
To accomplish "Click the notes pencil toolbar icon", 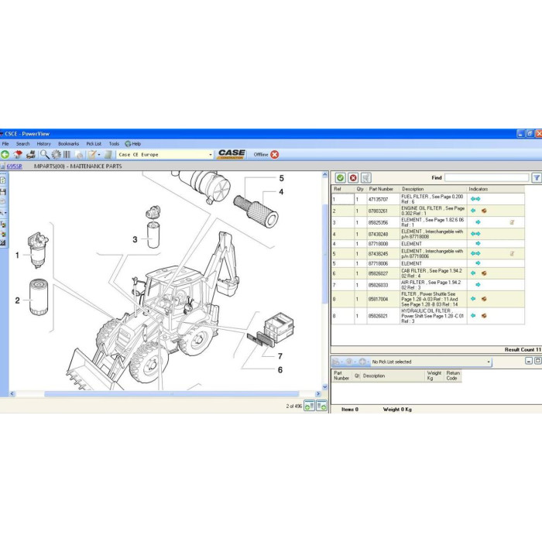I will pos(92,155).
